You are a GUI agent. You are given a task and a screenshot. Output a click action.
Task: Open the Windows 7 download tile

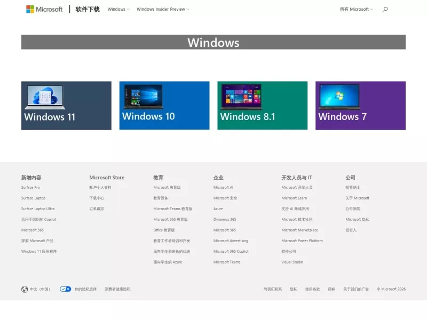tap(360, 106)
